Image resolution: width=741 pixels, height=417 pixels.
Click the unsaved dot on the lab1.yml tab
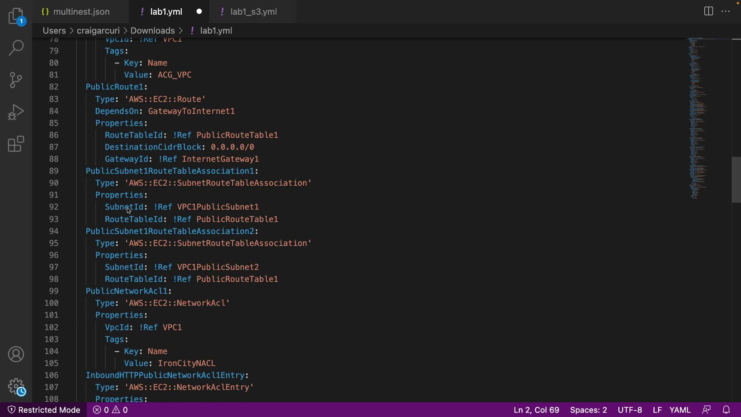(199, 12)
